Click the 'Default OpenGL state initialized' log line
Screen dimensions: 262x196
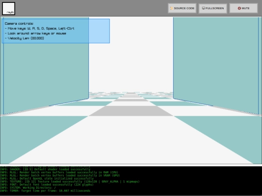pos(47,179)
